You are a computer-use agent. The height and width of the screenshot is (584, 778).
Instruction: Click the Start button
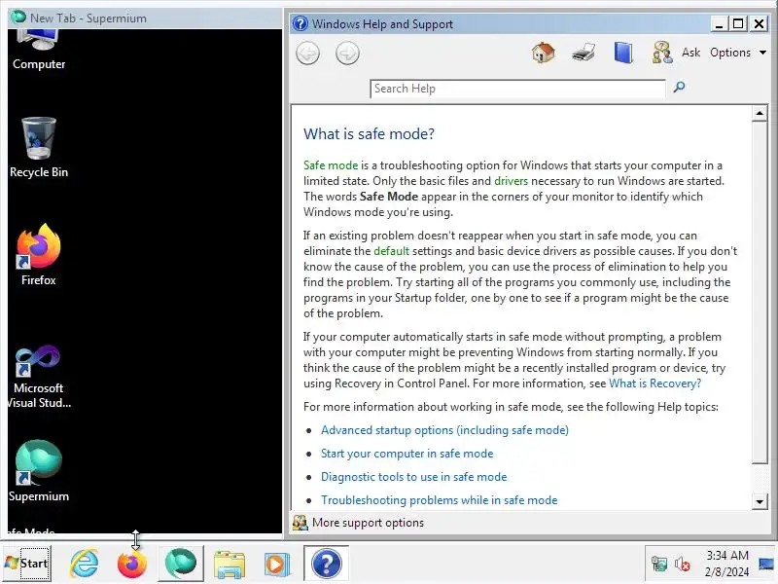tap(27, 564)
